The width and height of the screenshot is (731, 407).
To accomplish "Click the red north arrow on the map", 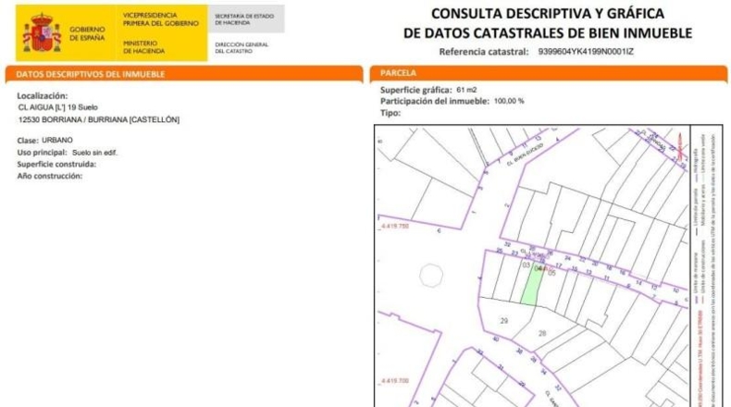I will point(680,145).
